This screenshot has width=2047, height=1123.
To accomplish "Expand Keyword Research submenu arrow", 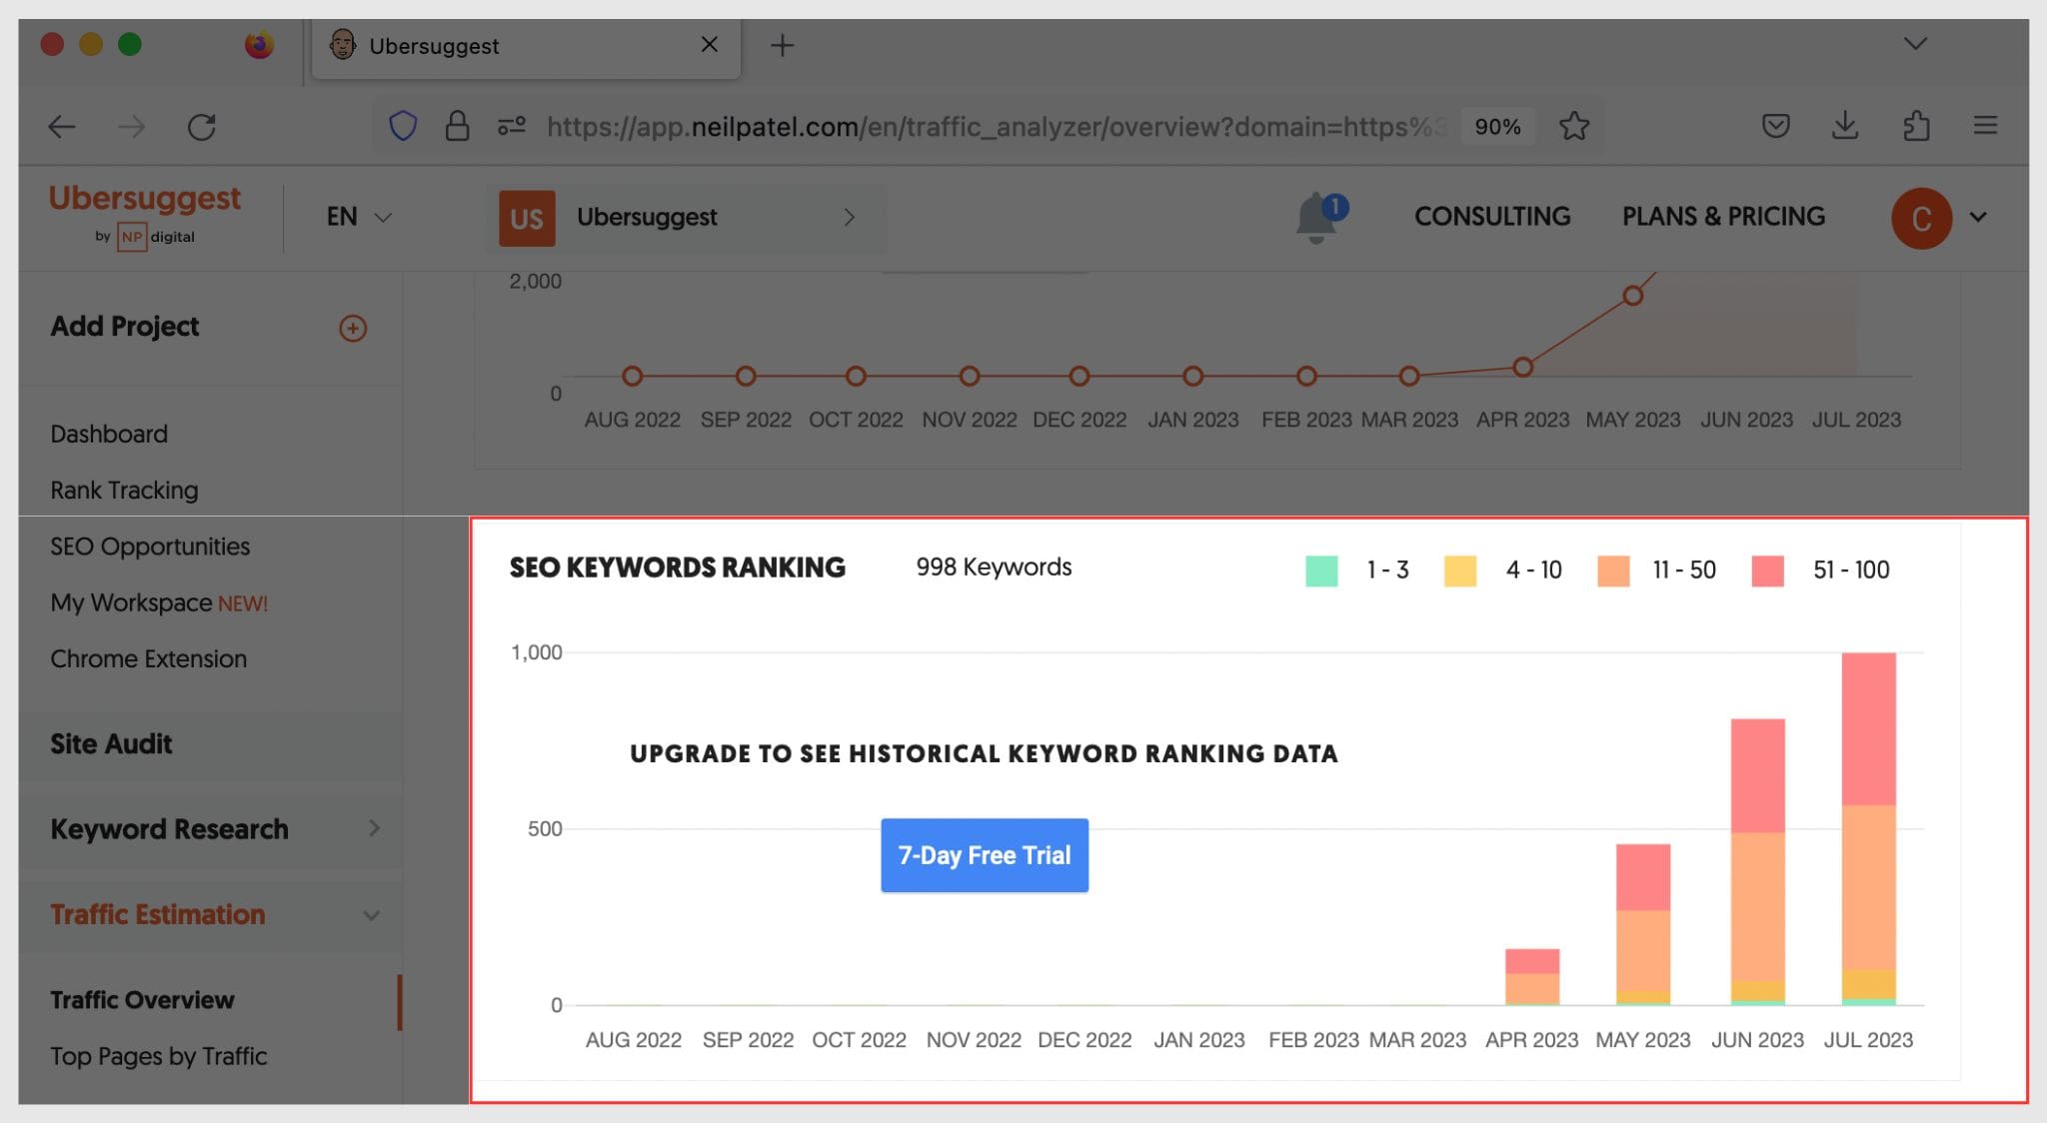I will click(374, 828).
